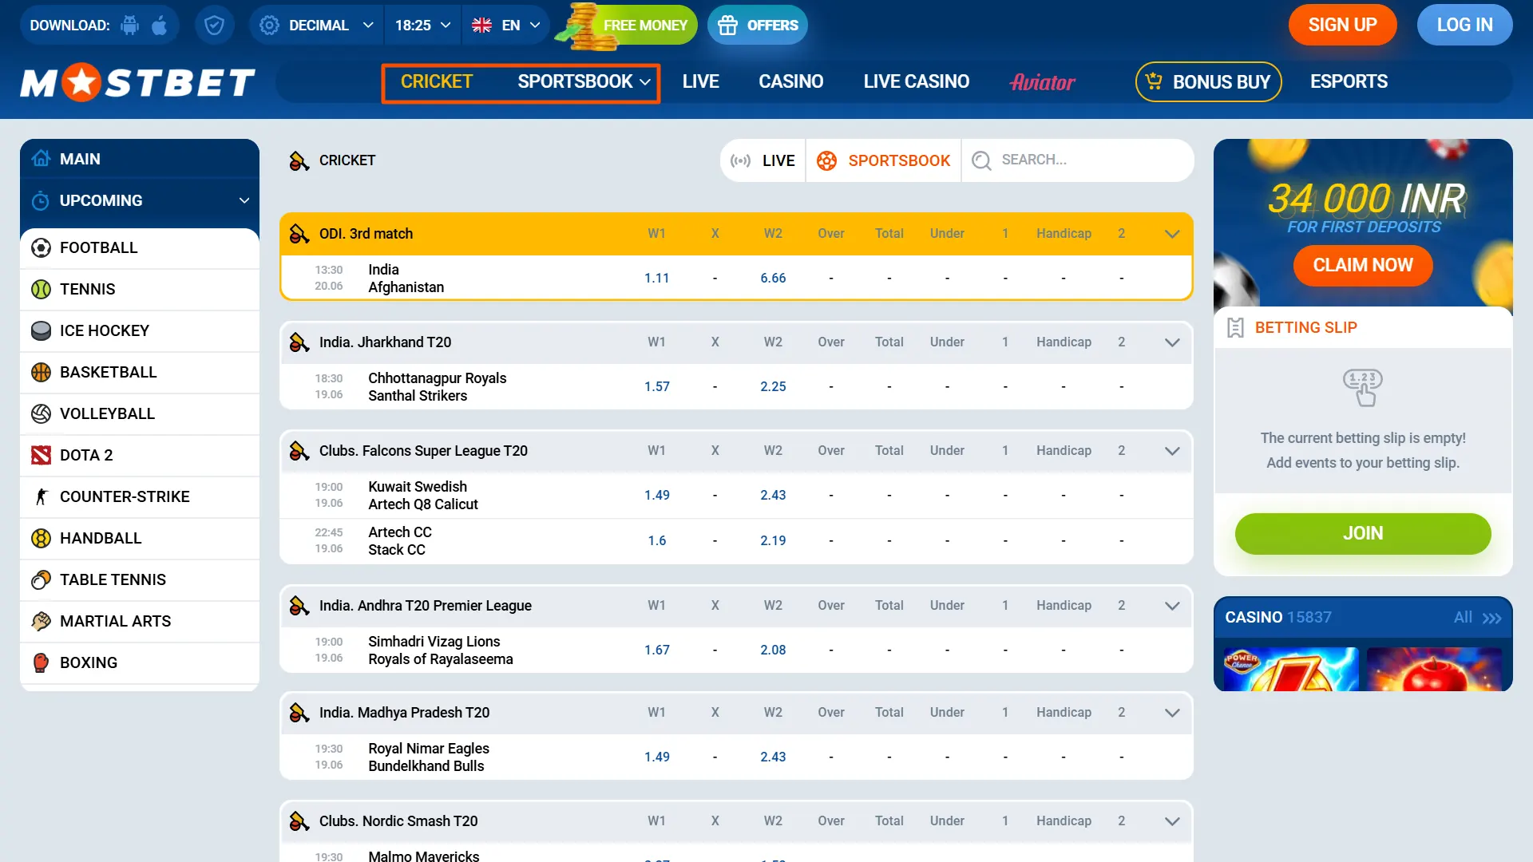The width and height of the screenshot is (1533, 862).
Task: Open the 18:25 time zone dropdown
Action: (422, 26)
